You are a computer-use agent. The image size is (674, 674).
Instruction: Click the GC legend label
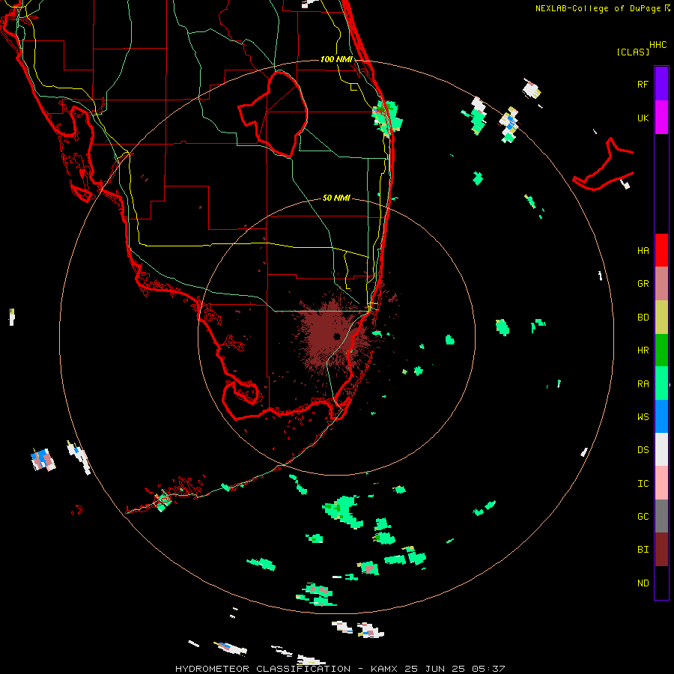pyautogui.click(x=643, y=517)
